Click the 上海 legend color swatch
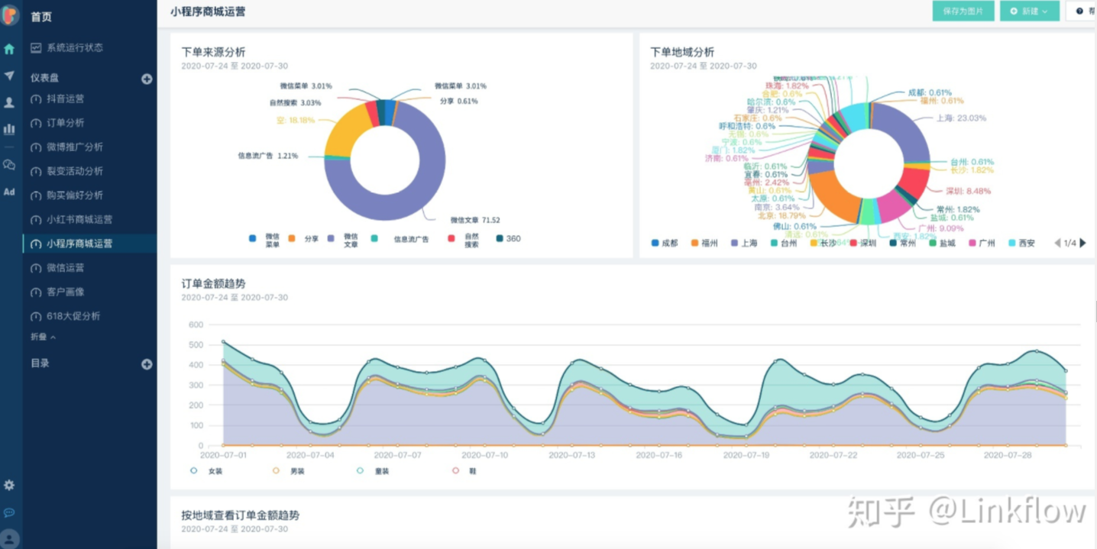This screenshot has width=1097, height=549. 735,243
